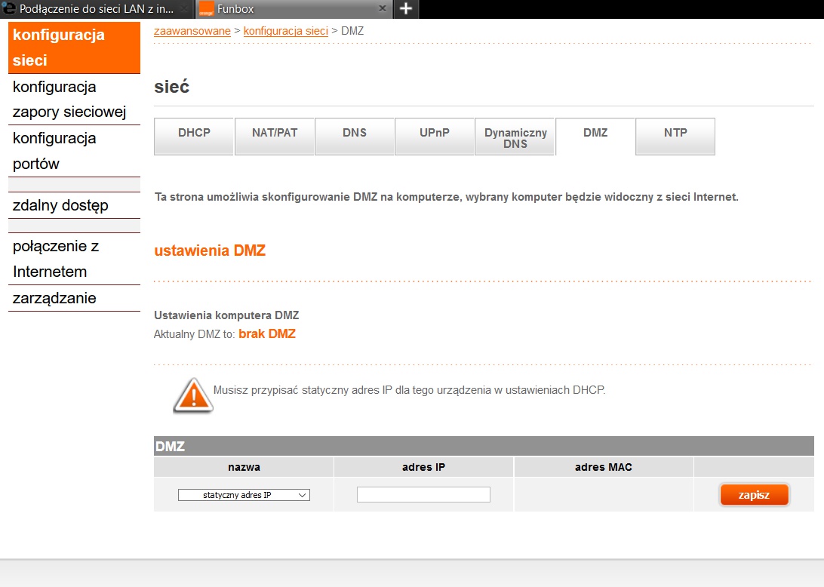Open the NTP tab
The image size is (824, 587).
[675, 136]
